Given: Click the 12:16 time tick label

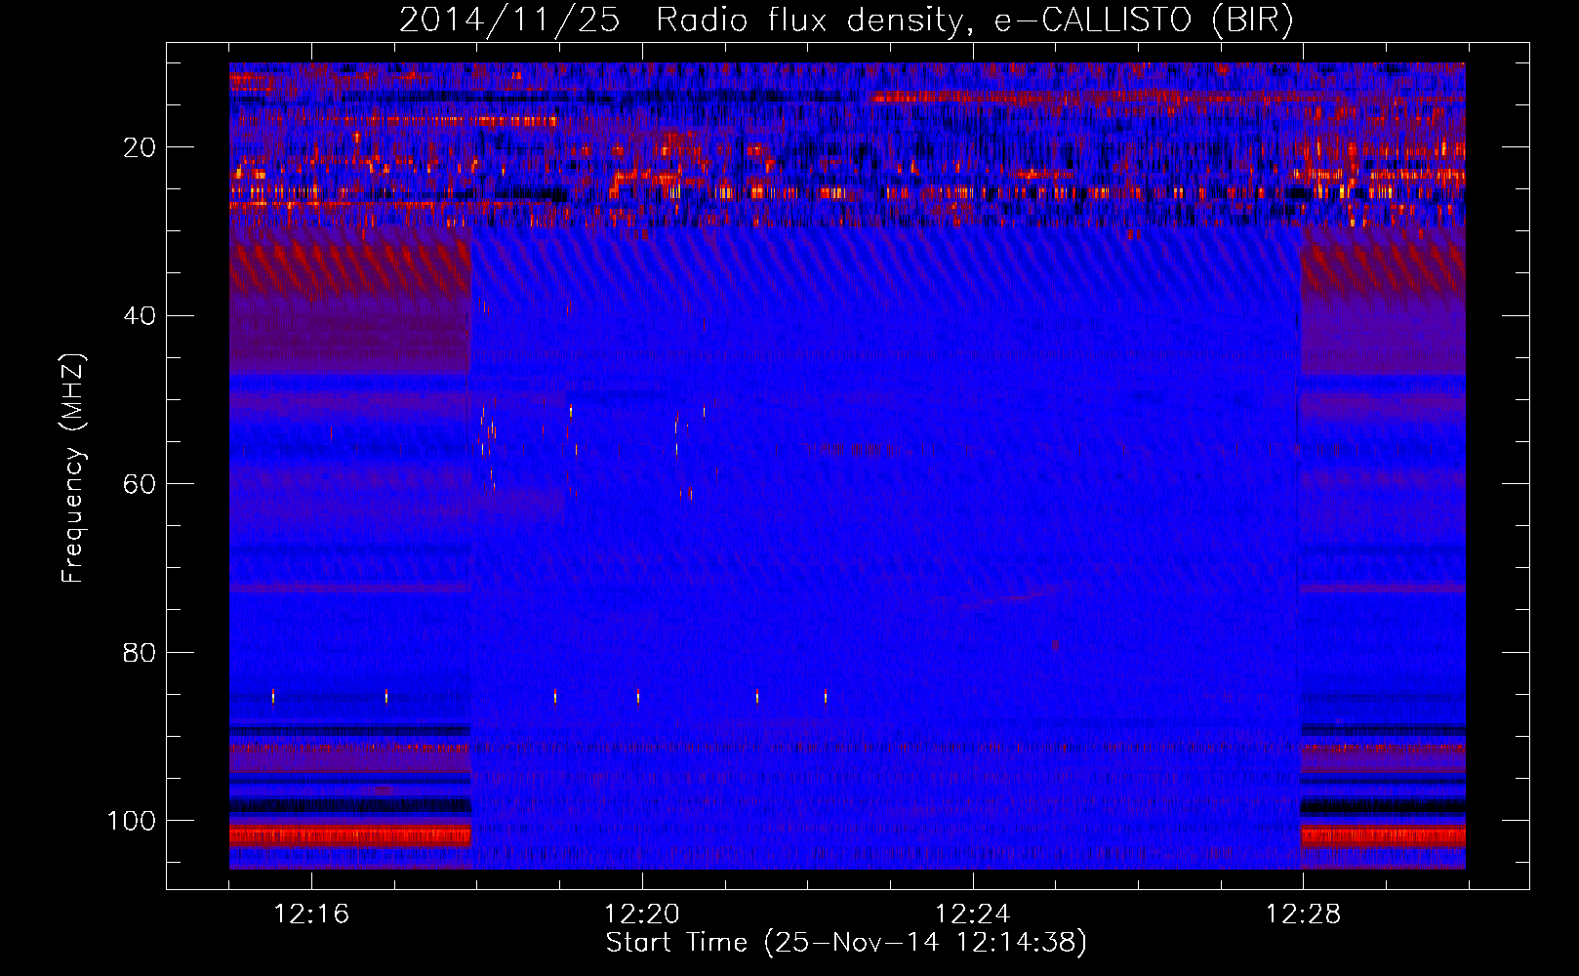Looking at the screenshot, I should pos(311,914).
